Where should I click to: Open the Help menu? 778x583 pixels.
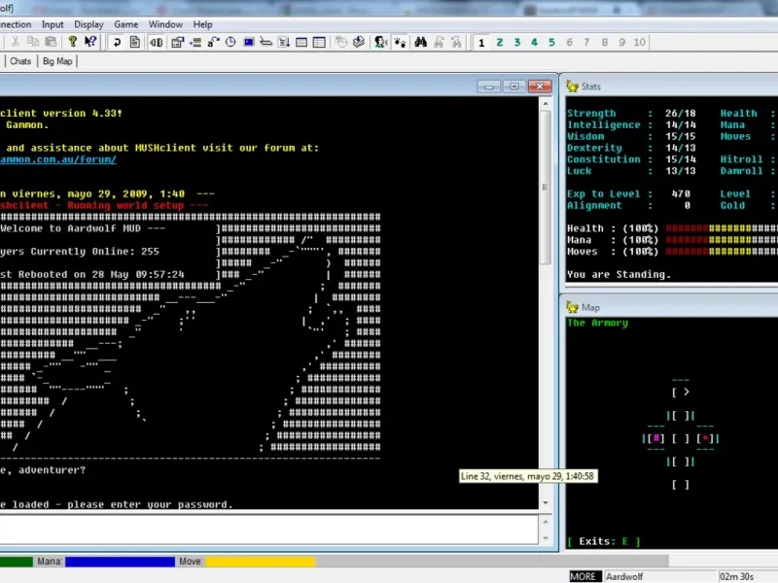(x=202, y=24)
